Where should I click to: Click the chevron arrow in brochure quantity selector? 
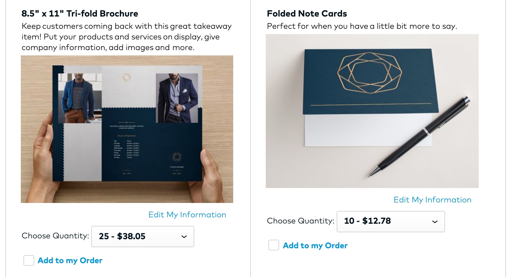click(184, 237)
